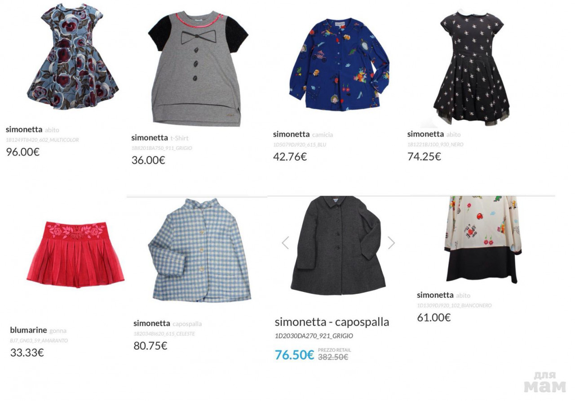
Task: Click the 76.50€ discounted price
Action: 294,355
